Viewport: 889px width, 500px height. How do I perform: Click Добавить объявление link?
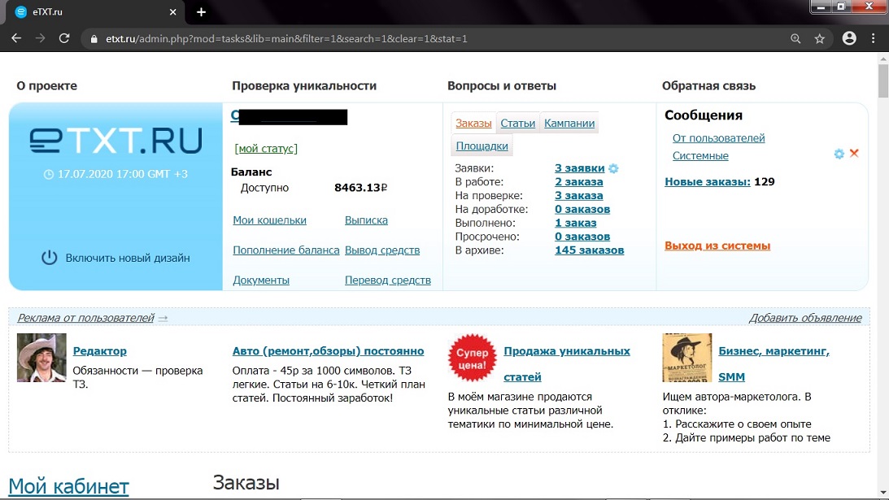click(x=805, y=317)
